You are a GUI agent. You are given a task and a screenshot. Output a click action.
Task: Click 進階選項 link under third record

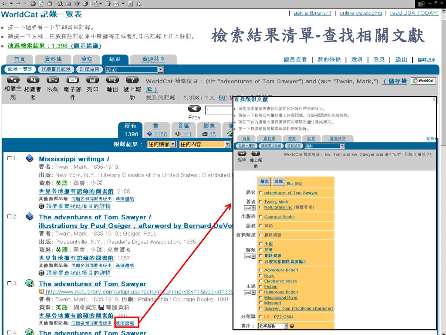click(125, 323)
